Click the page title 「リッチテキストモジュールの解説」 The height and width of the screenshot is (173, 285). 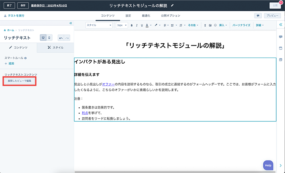pos(175,45)
